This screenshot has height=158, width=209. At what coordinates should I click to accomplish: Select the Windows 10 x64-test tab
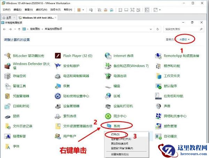coord(37,18)
